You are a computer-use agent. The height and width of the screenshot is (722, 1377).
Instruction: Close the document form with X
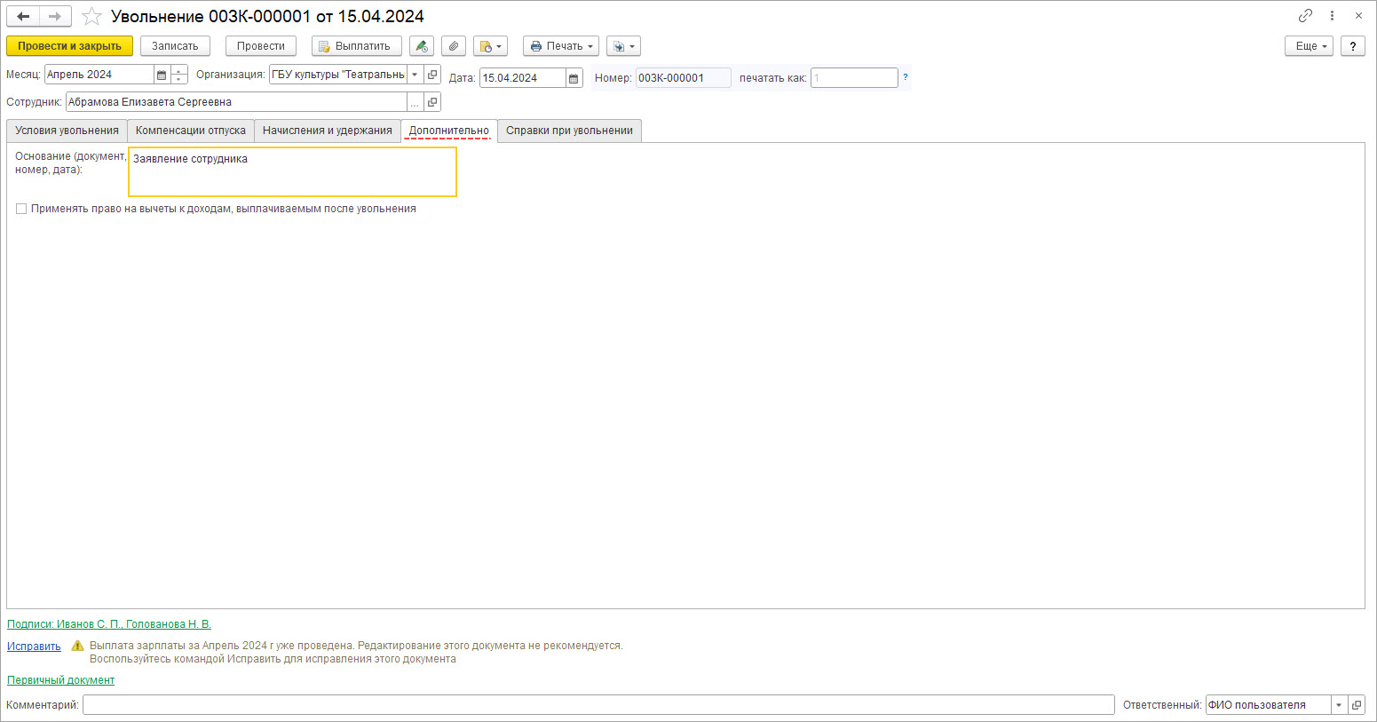point(1358,16)
